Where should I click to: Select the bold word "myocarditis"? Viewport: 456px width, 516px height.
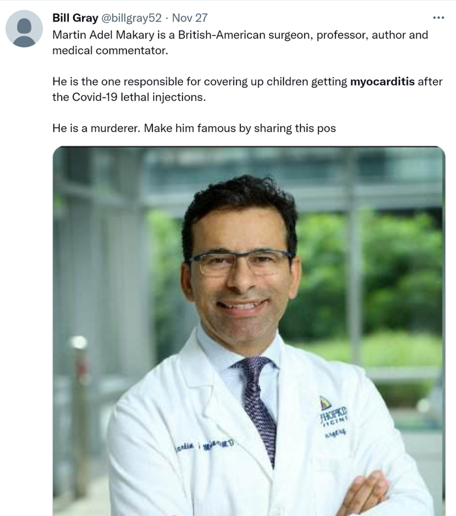tap(382, 81)
